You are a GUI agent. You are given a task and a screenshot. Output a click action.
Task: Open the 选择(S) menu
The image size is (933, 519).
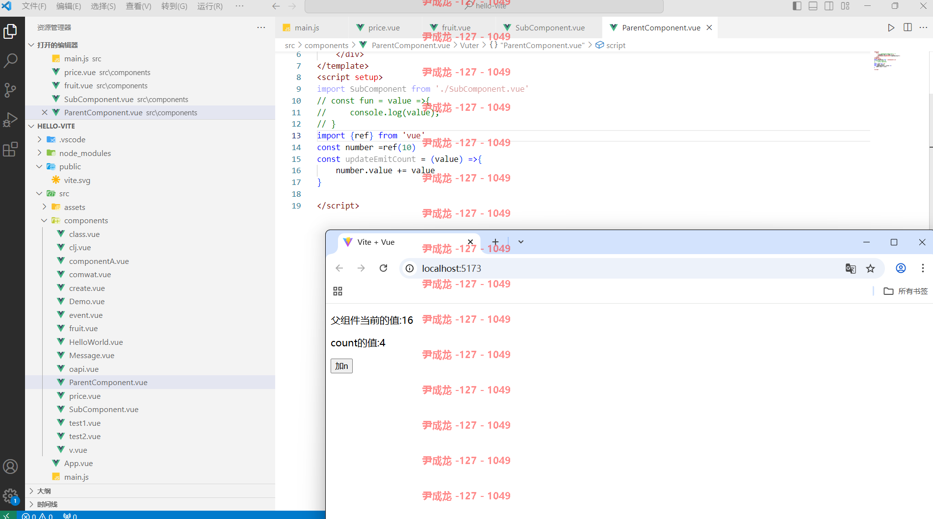click(x=104, y=6)
